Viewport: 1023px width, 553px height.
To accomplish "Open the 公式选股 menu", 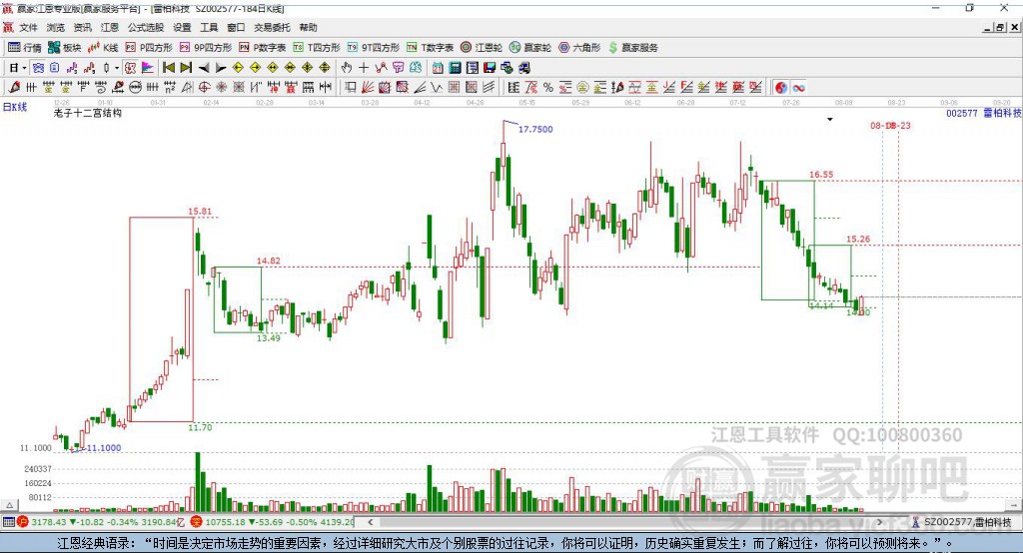I will 146,27.
